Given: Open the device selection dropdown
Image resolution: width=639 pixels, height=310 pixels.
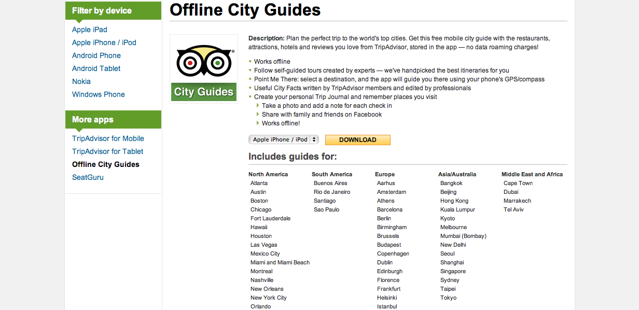Looking at the screenshot, I should pyautogui.click(x=284, y=139).
